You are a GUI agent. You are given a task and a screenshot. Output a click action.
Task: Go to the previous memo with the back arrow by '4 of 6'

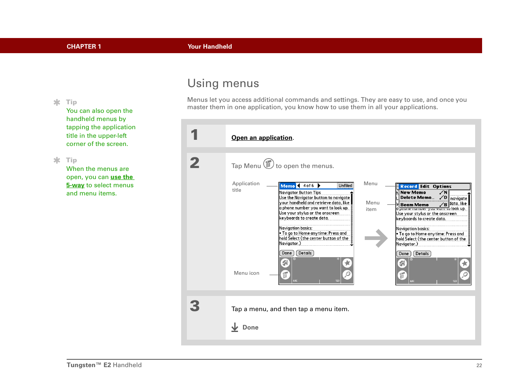click(x=299, y=186)
